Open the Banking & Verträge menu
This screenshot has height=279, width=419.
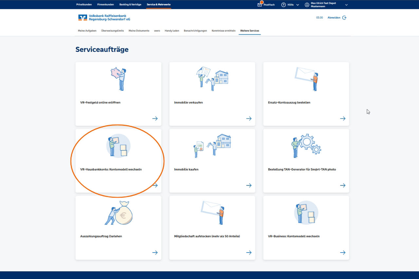click(x=130, y=4)
